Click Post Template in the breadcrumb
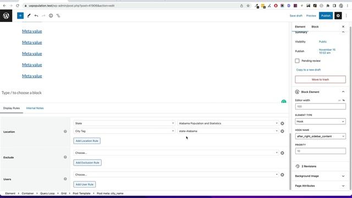This screenshot has height=198, width=352. (x=81, y=193)
